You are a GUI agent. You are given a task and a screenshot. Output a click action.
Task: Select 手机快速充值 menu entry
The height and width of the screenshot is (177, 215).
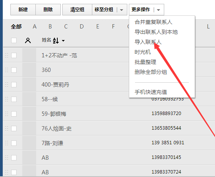point(151,92)
